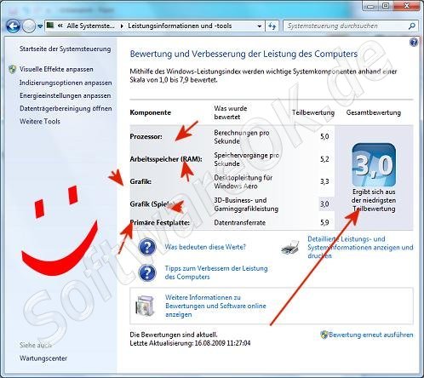Click the Control Panel address bar icon
The height and width of the screenshot is (378, 424).
click(x=50, y=26)
